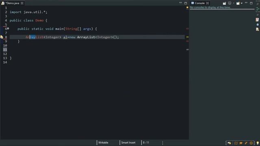
Task: Click the Writable status bar entry
Action: coord(103,142)
